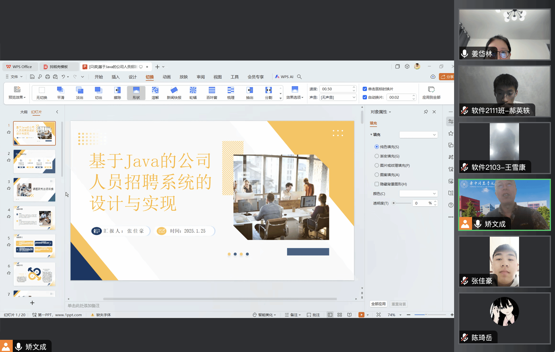Click 应用到全部 button

point(431,93)
